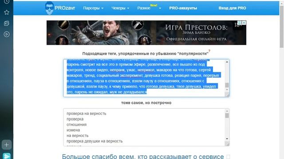Screen dimensions: 284x159
Task: Click the caret arrow next to Разное
Action: point(160,8)
